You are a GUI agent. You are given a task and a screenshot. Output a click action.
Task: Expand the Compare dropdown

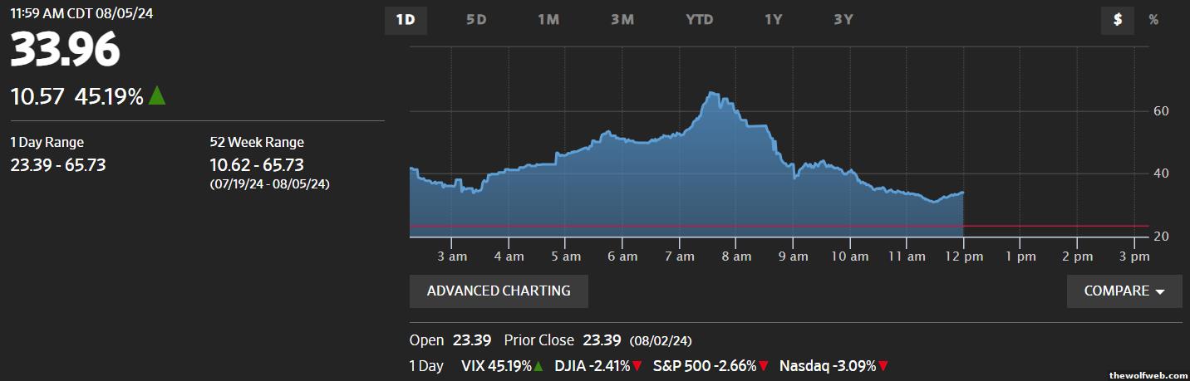click(1124, 291)
